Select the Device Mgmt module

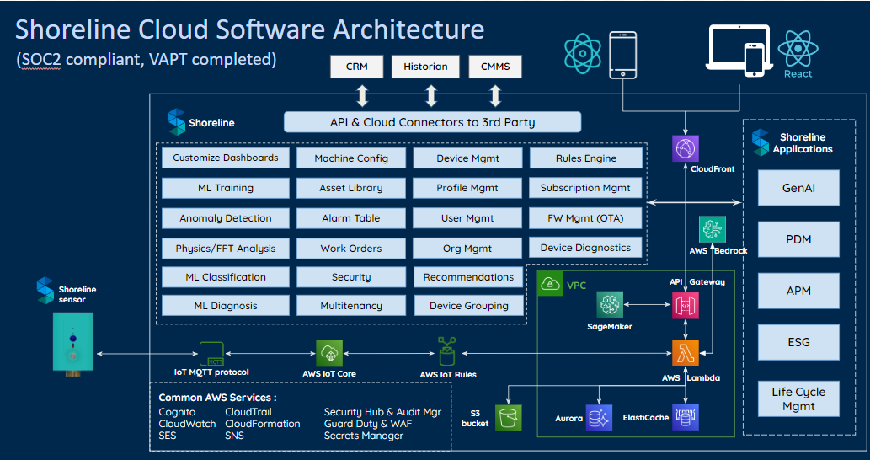coord(467,158)
